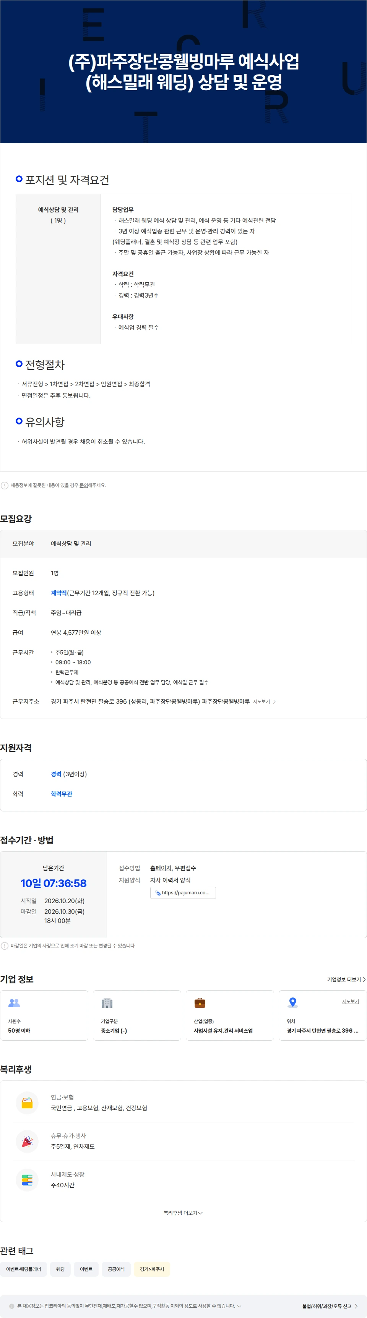The height and width of the screenshot is (1318, 367).
Task: Click info icon beside incorrect job info notice
Action: pyautogui.click(x=5, y=486)
